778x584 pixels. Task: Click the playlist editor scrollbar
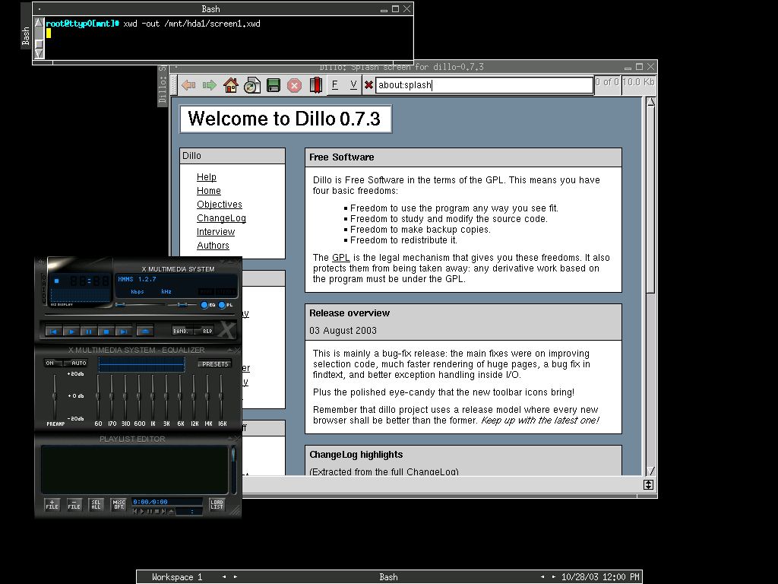point(232,469)
